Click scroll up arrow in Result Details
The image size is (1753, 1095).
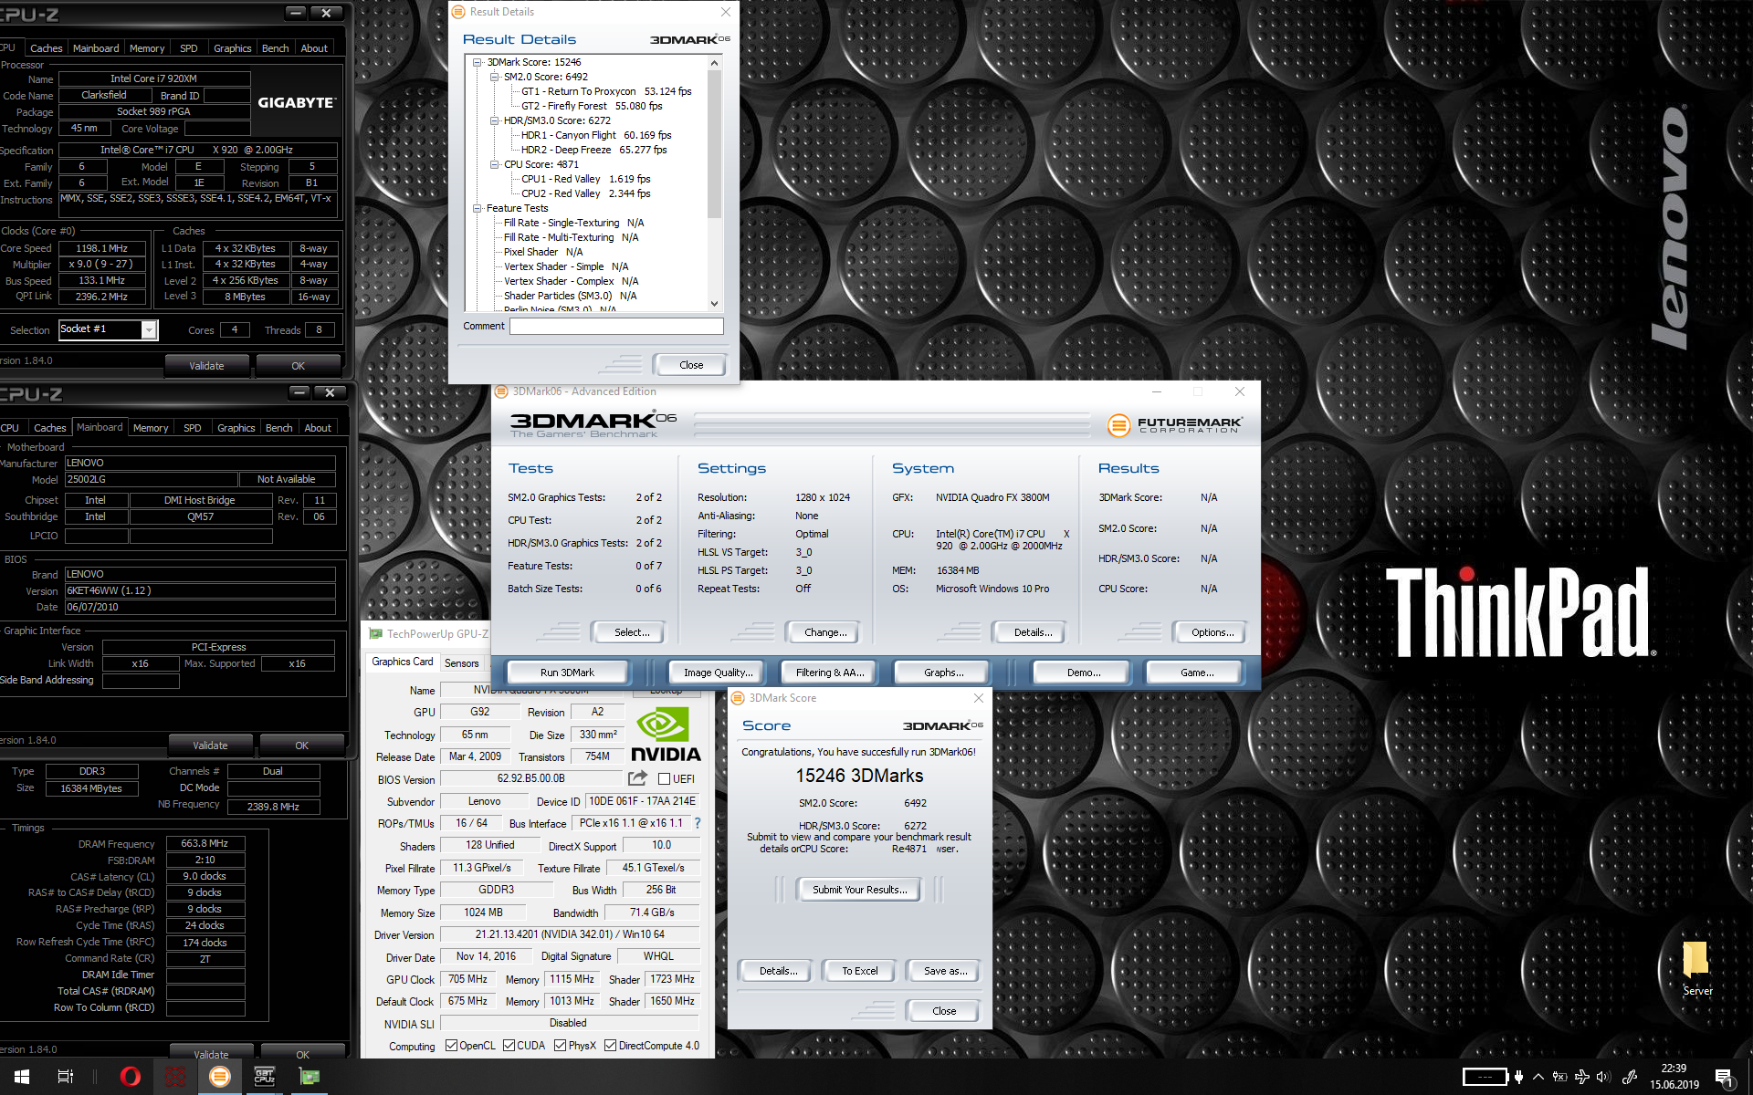pyautogui.click(x=714, y=63)
